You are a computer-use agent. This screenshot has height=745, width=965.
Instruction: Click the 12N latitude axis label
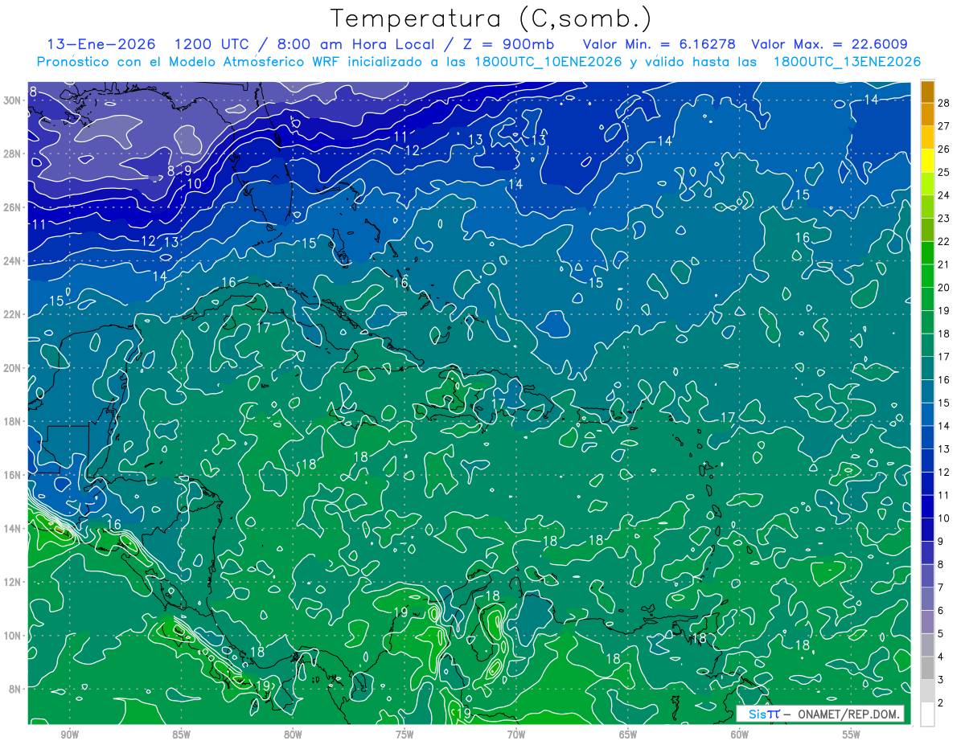pyautogui.click(x=11, y=582)
